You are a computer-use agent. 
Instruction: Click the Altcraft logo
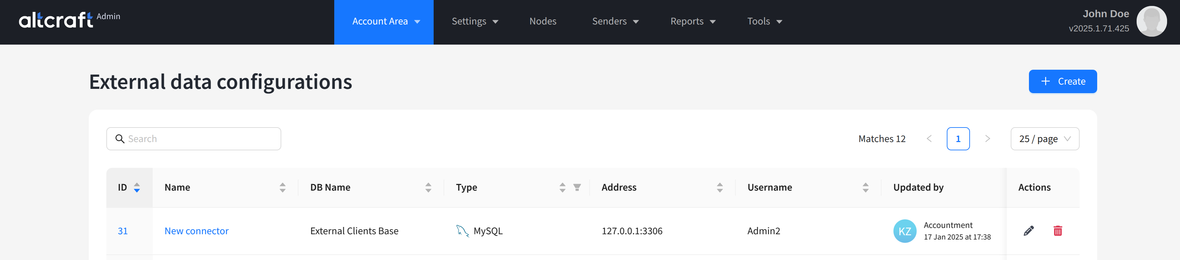pos(56,20)
